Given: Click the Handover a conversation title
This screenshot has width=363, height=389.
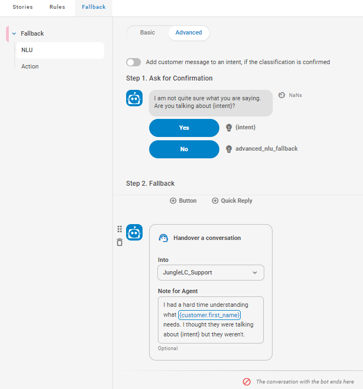Looking at the screenshot, I should 207,238.
